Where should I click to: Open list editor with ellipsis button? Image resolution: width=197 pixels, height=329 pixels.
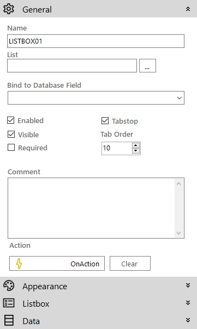click(x=147, y=66)
